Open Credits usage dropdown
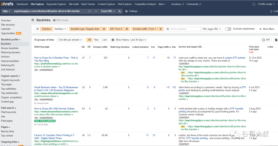 tap(266, 4)
